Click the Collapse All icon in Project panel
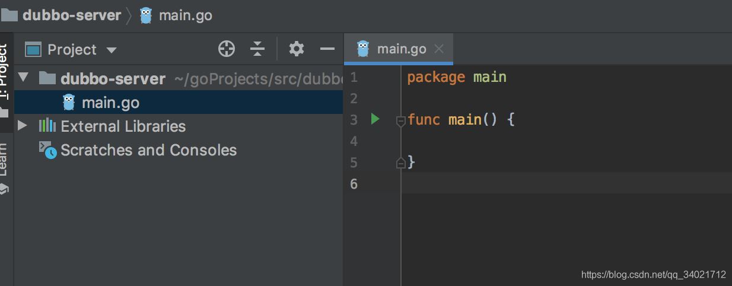The height and width of the screenshot is (286, 732). [x=257, y=49]
